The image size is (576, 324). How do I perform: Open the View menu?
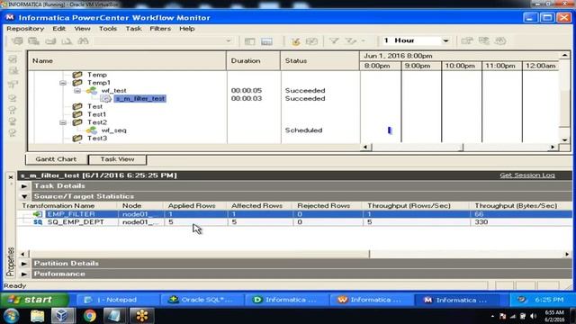pos(82,29)
